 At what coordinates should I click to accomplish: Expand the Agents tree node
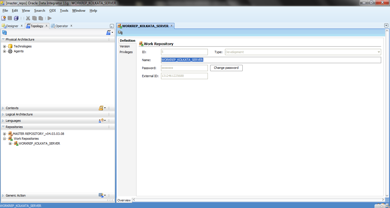[x=4, y=51]
